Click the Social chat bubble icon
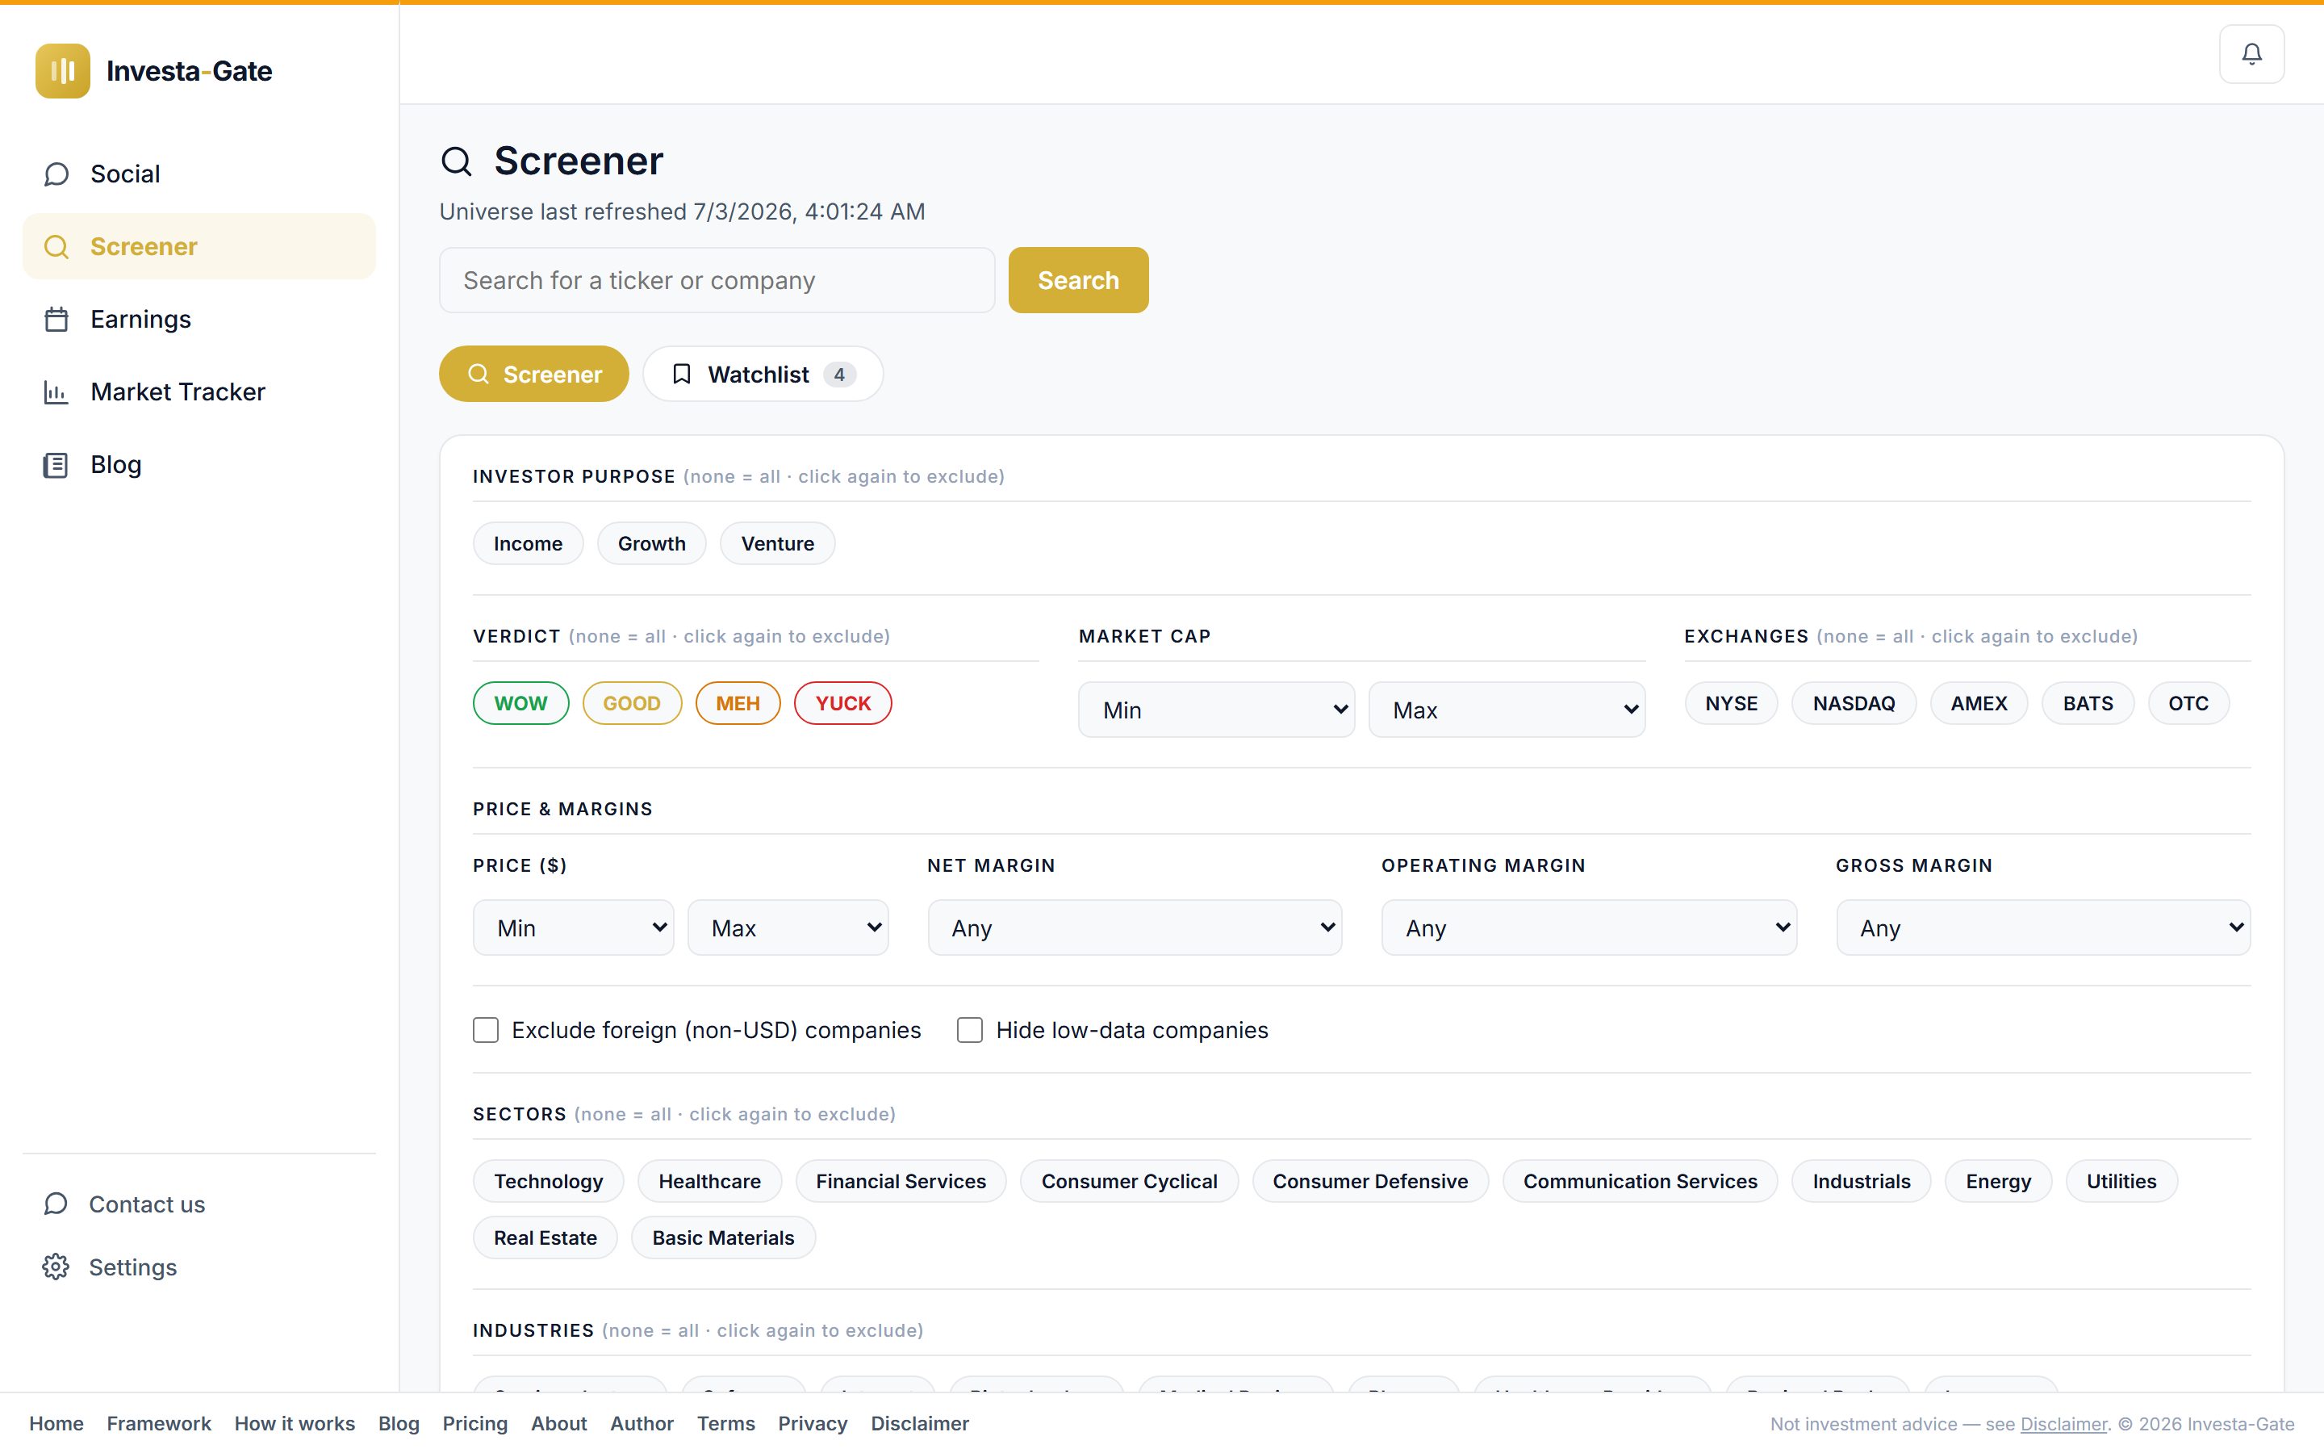This screenshot has height=1453, width=2324. (56, 174)
